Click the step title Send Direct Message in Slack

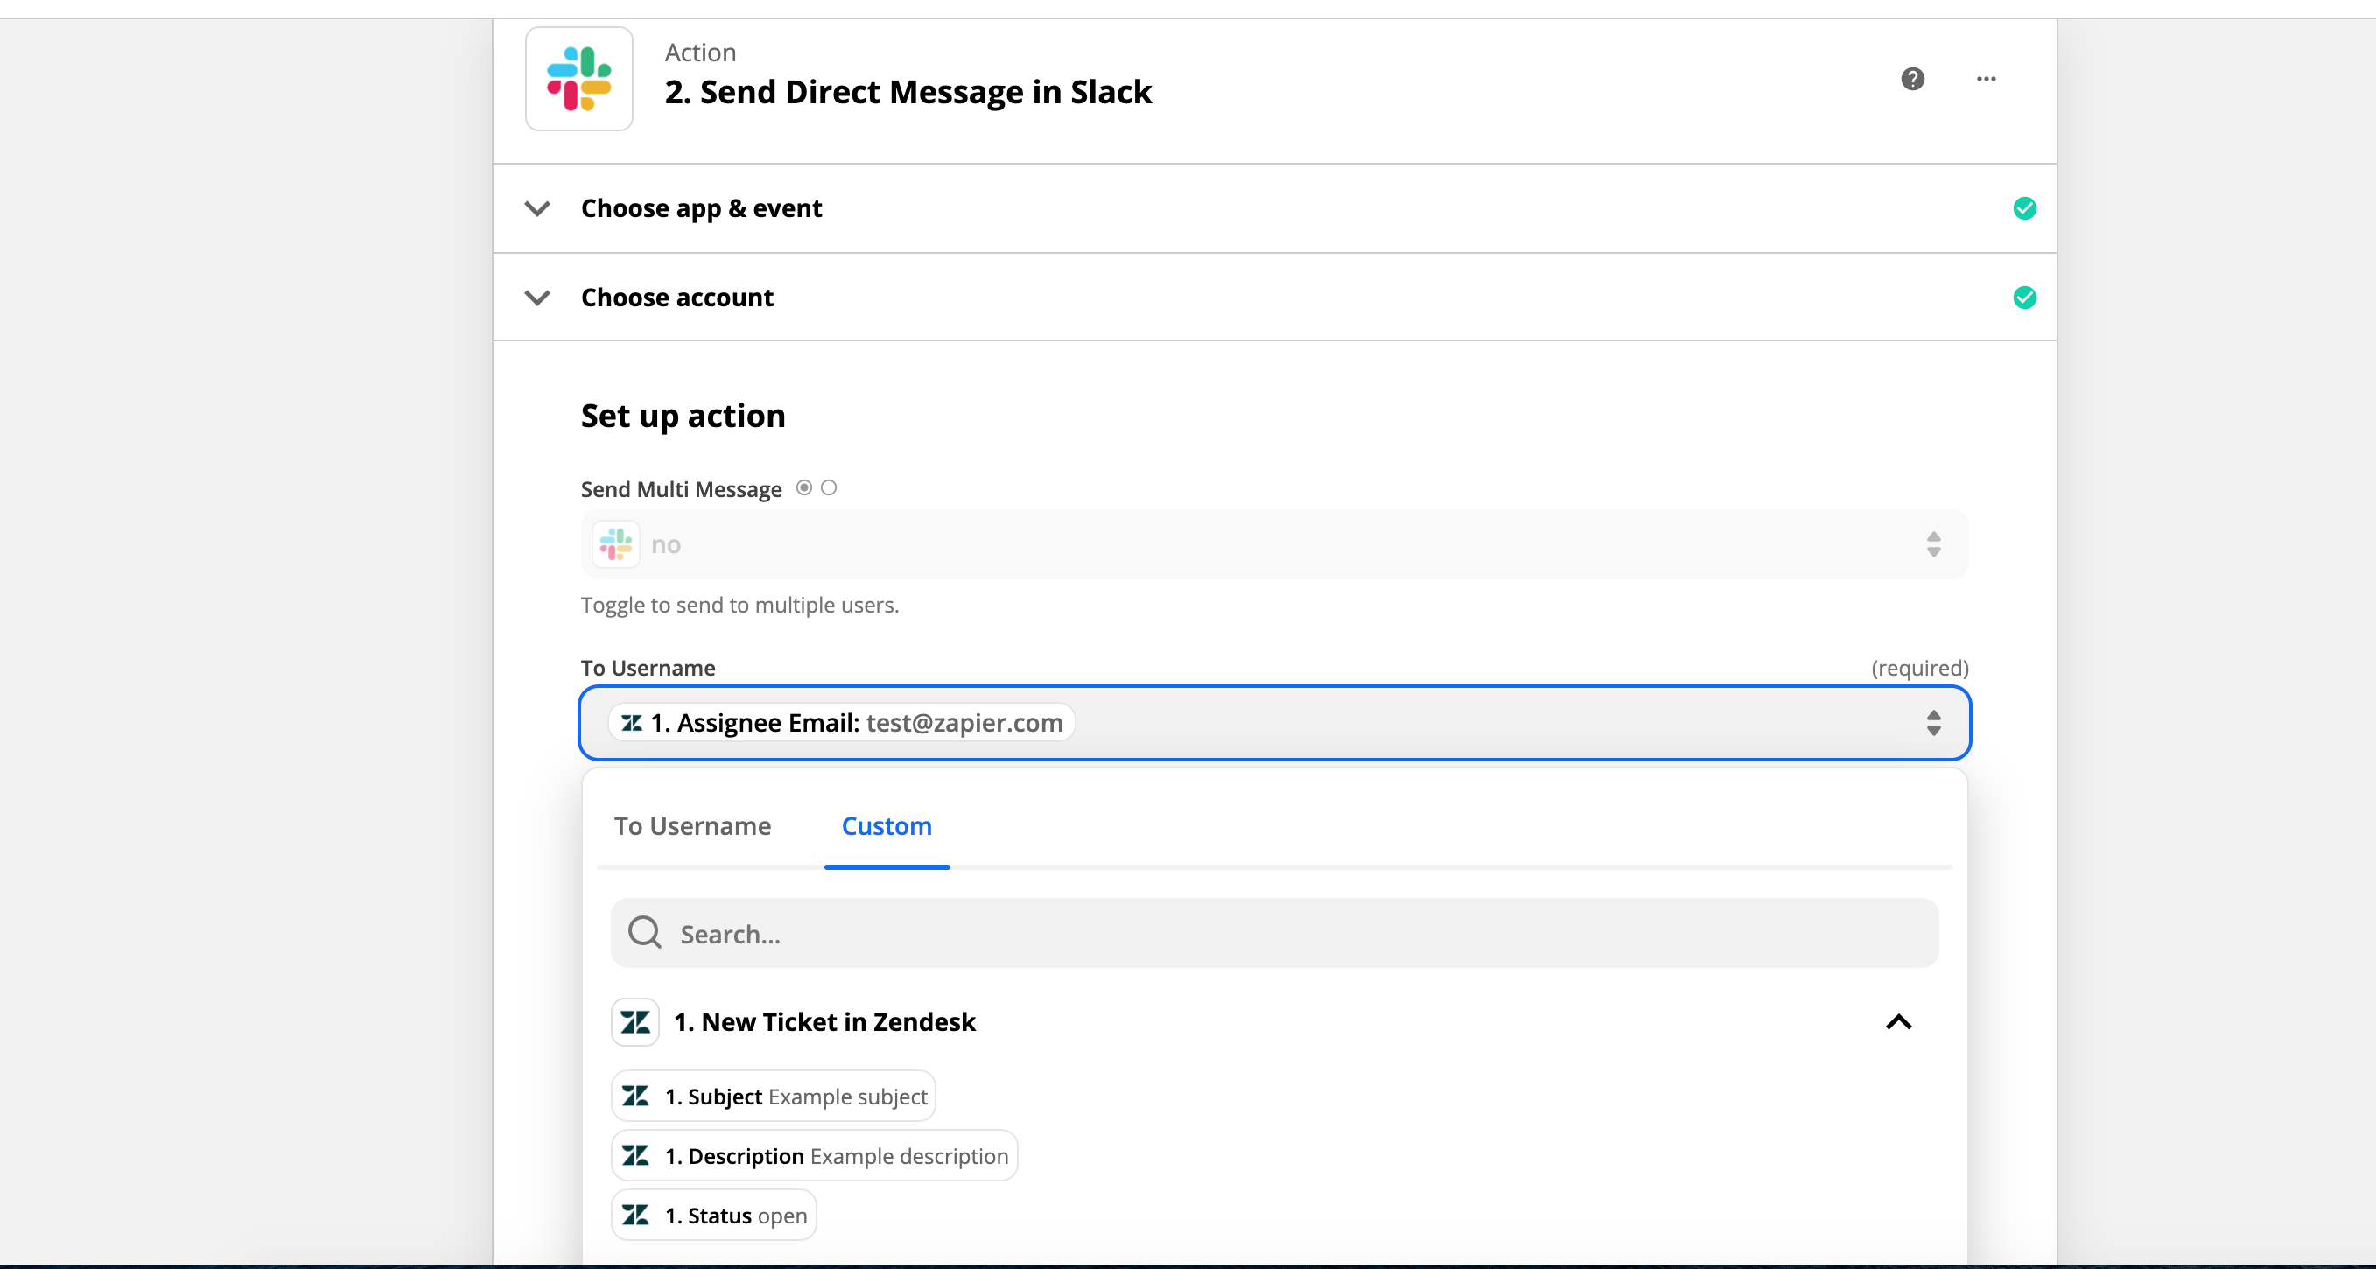(908, 91)
